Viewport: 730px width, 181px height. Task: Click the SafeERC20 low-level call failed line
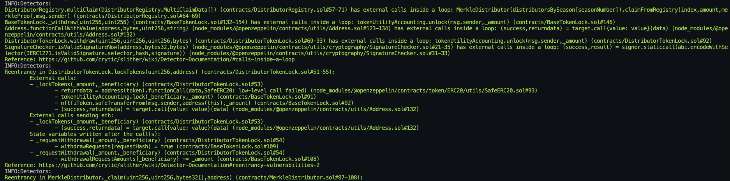(x=296, y=90)
